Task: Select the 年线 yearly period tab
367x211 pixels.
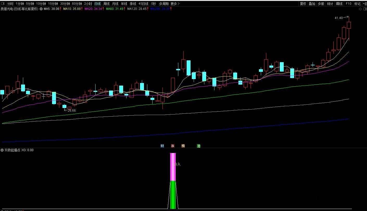Action: (x=124, y=4)
